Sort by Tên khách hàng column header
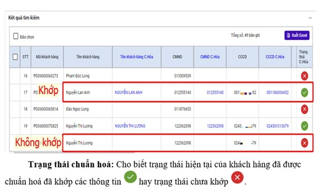Image resolution: width=326 pixels, height=195 pixels. 88,57
